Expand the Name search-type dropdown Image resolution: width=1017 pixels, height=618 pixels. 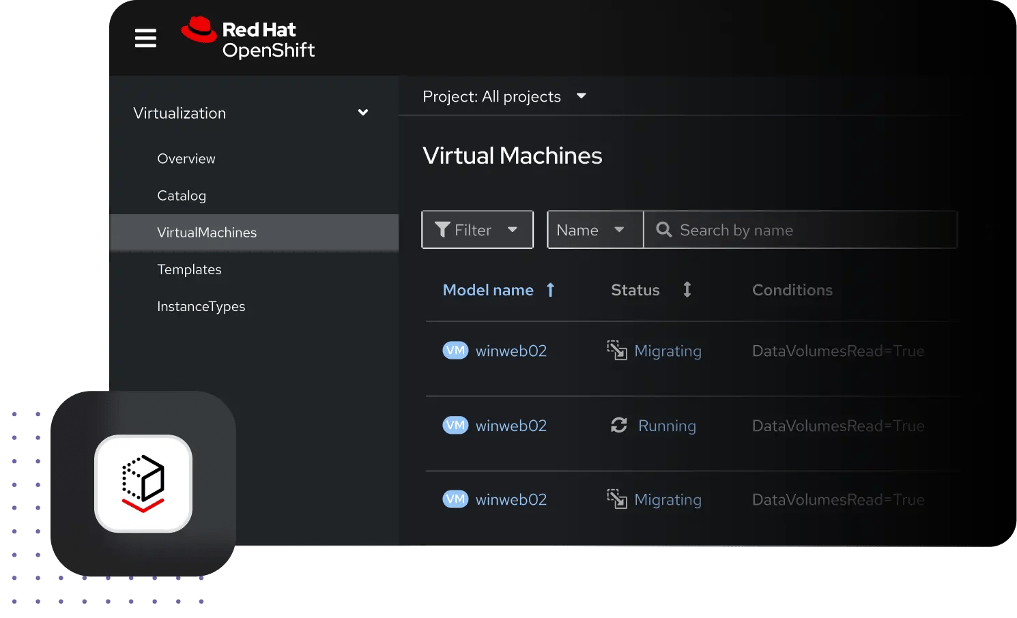(595, 230)
